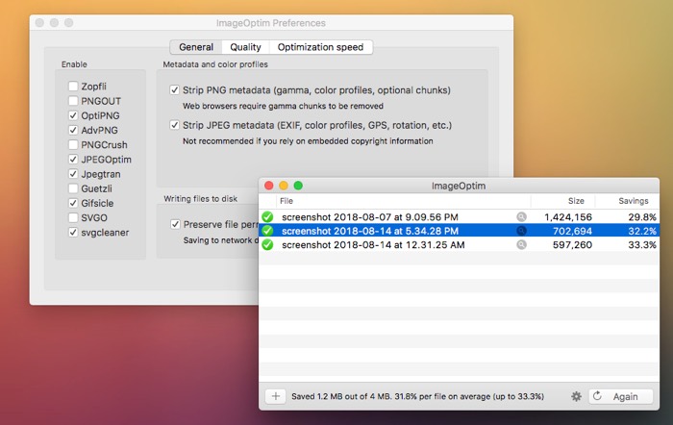Click green checkmark of 9.09.56 PM screenshot

pyautogui.click(x=267, y=216)
